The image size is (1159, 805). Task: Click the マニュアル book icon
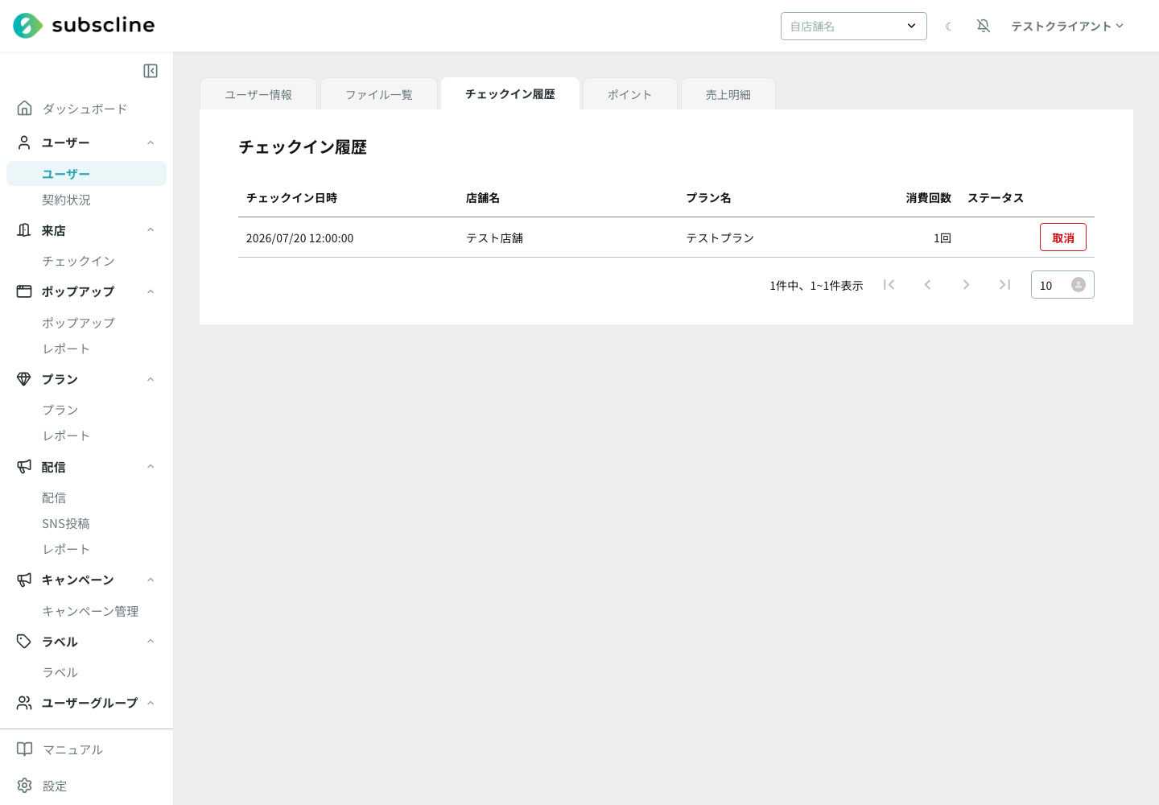(x=24, y=749)
